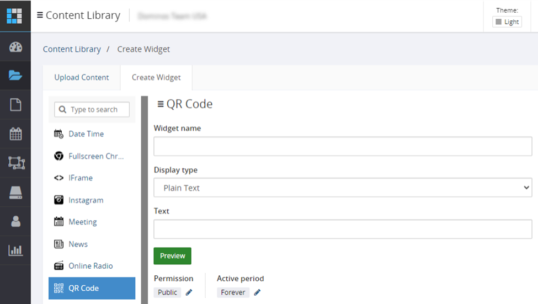The height and width of the screenshot is (304, 538).
Task: Toggle the Light theme switch
Action: pyautogui.click(x=507, y=22)
